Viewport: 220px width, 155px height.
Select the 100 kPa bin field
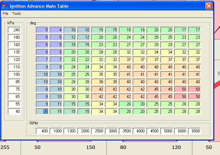14,74
